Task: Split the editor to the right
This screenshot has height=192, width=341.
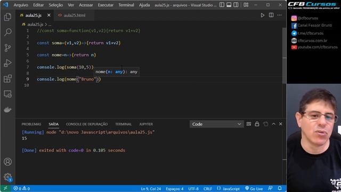Action: click(271, 15)
